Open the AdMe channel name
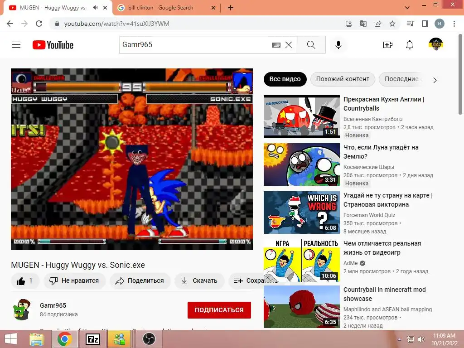Image resolution: width=464 pixels, height=348 pixels. pos(350,263)
